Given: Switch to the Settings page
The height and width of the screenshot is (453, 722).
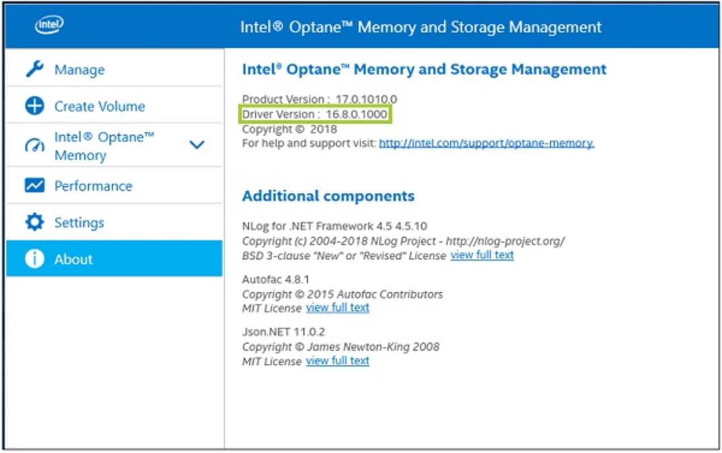Looking at the screenshot, I should click(114, 222).
